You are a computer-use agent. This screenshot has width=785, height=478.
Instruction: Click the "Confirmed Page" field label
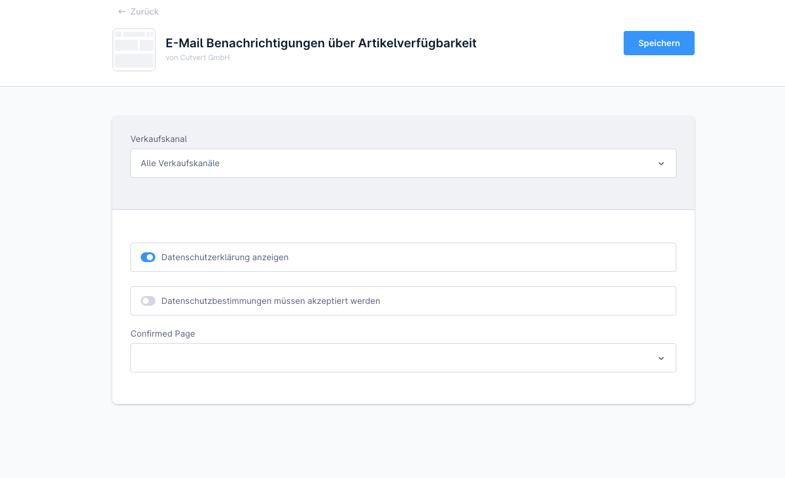pos(163,334)
